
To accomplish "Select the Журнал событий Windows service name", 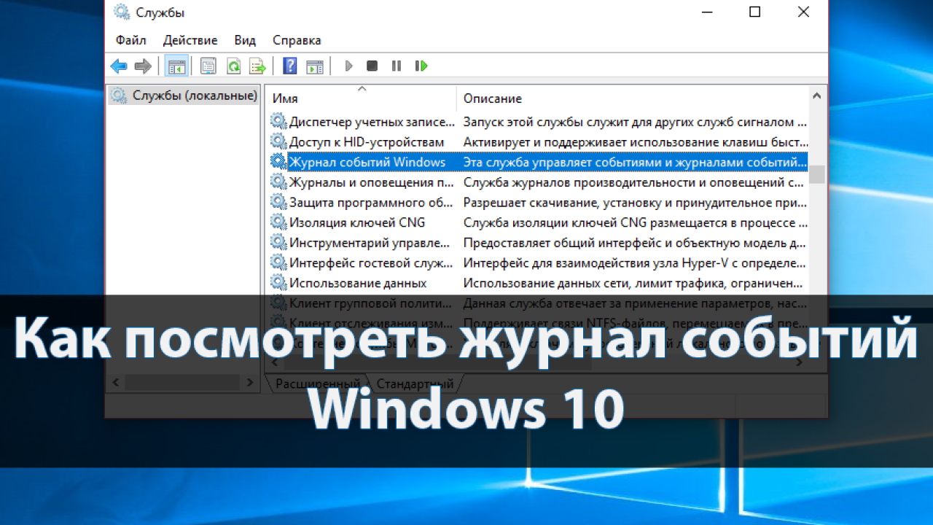I will click(x=367, y=162).
